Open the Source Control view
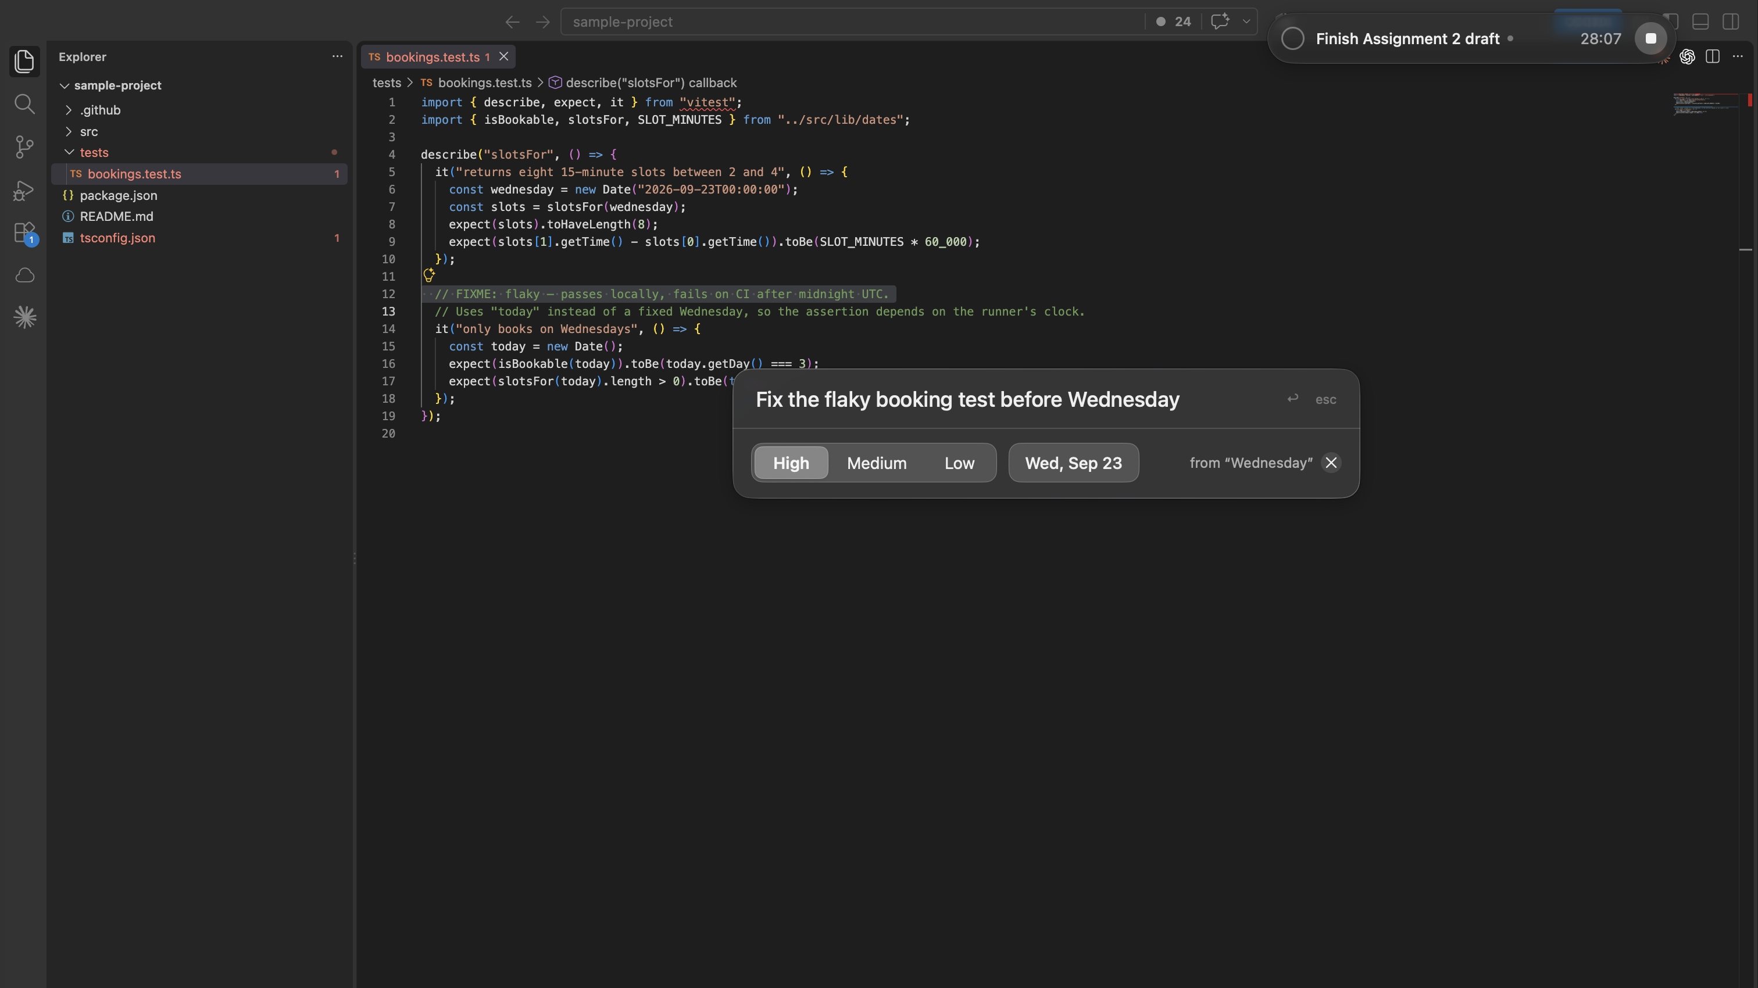Viewport: 1758px width, 988px height. pos(24,146)
